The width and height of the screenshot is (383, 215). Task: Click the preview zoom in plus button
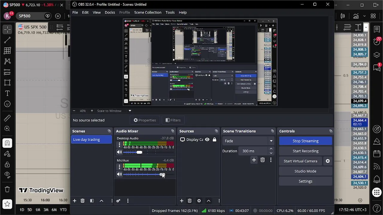pos(92,111)
